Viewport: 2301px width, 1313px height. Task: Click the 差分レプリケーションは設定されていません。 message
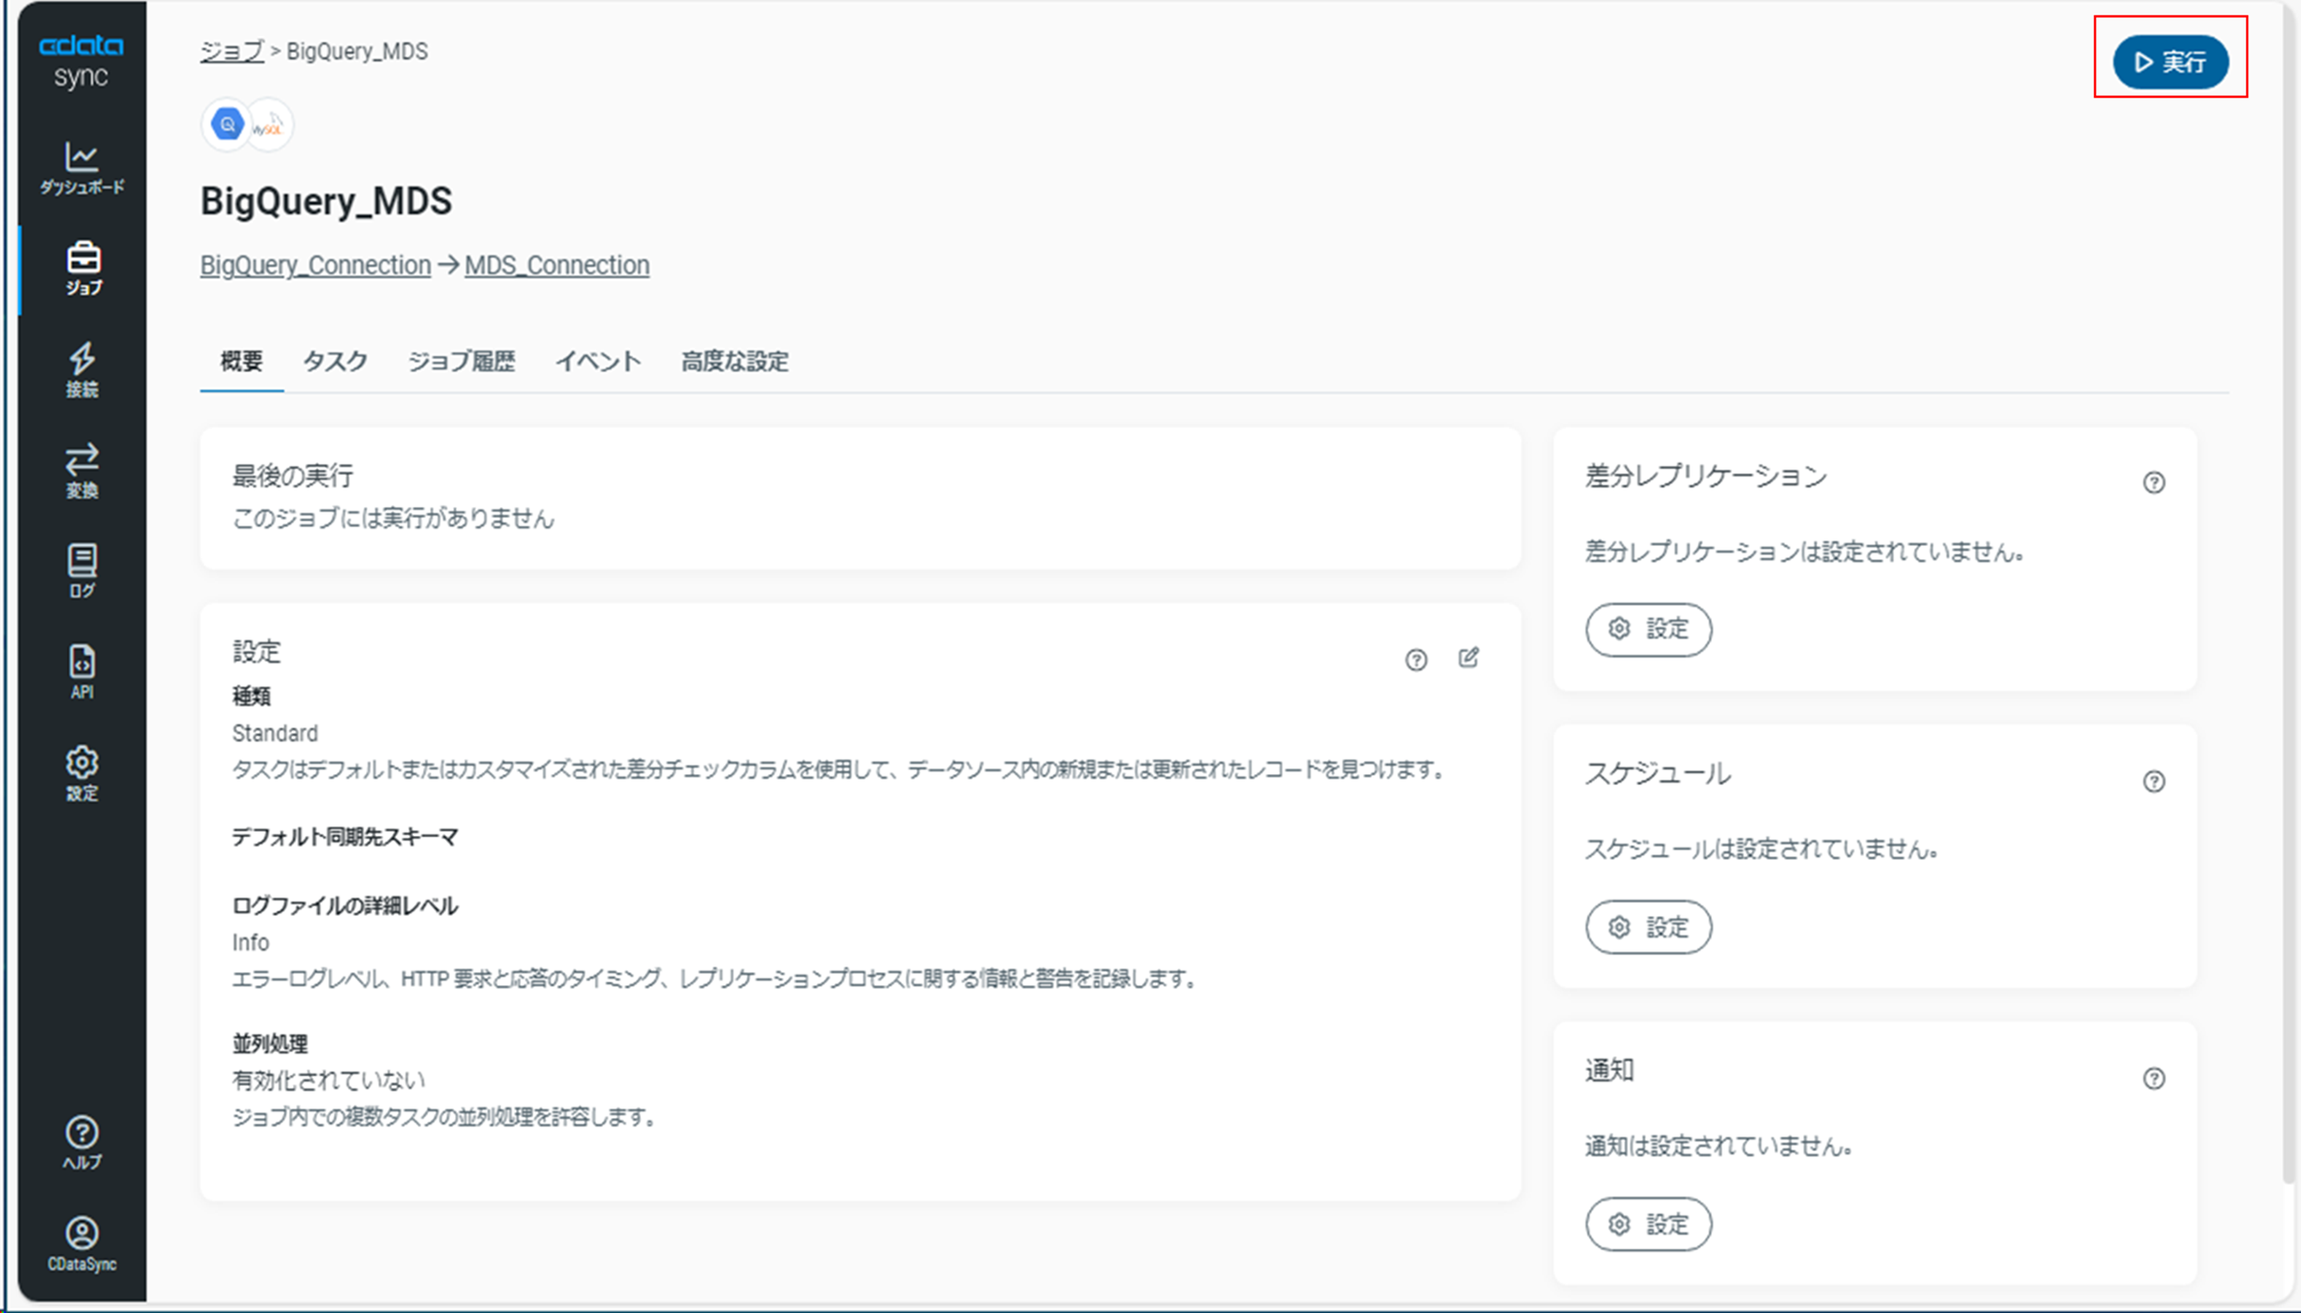tap(1806, 552)
